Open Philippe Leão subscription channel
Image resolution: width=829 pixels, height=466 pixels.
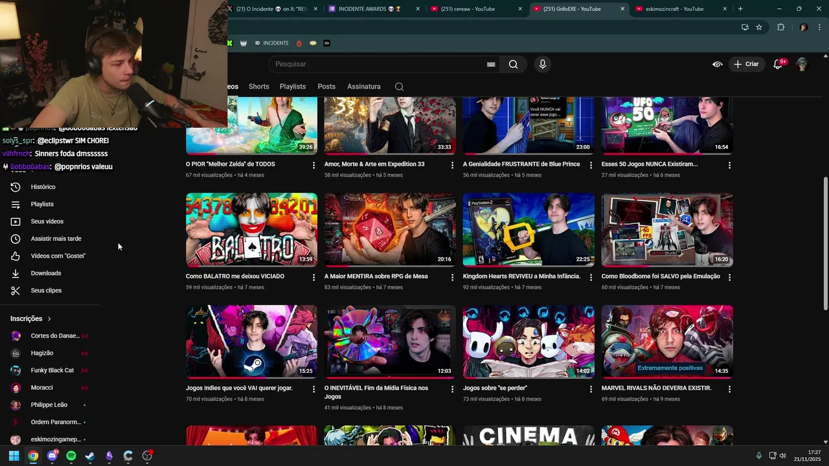pos(49,405)
